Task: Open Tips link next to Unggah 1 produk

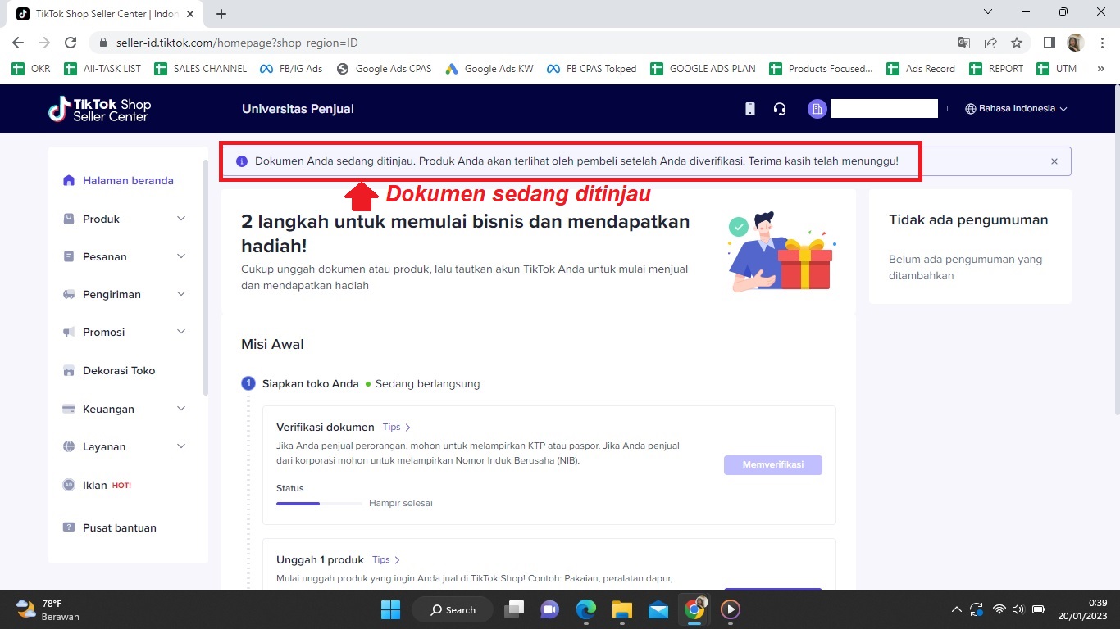Action: [x=386, y=559]
